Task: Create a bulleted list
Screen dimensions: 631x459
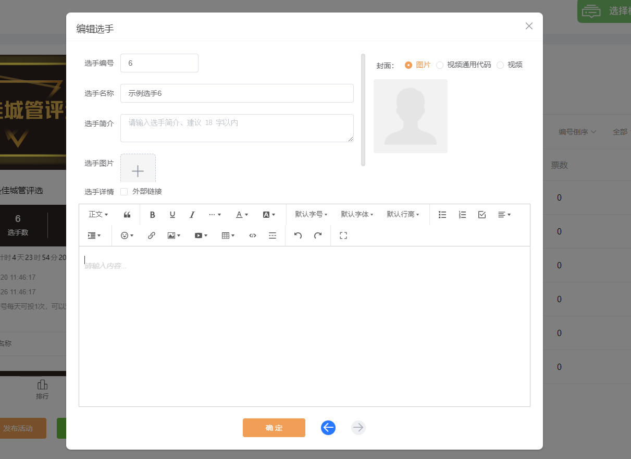Action: [442, 215]
